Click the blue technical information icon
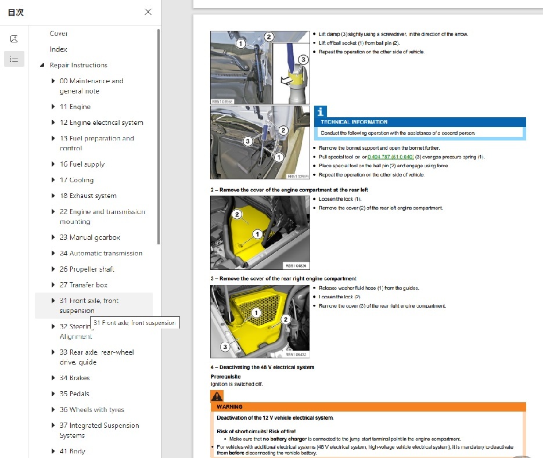Screen dimensions: 543x458 coord(321,112)
